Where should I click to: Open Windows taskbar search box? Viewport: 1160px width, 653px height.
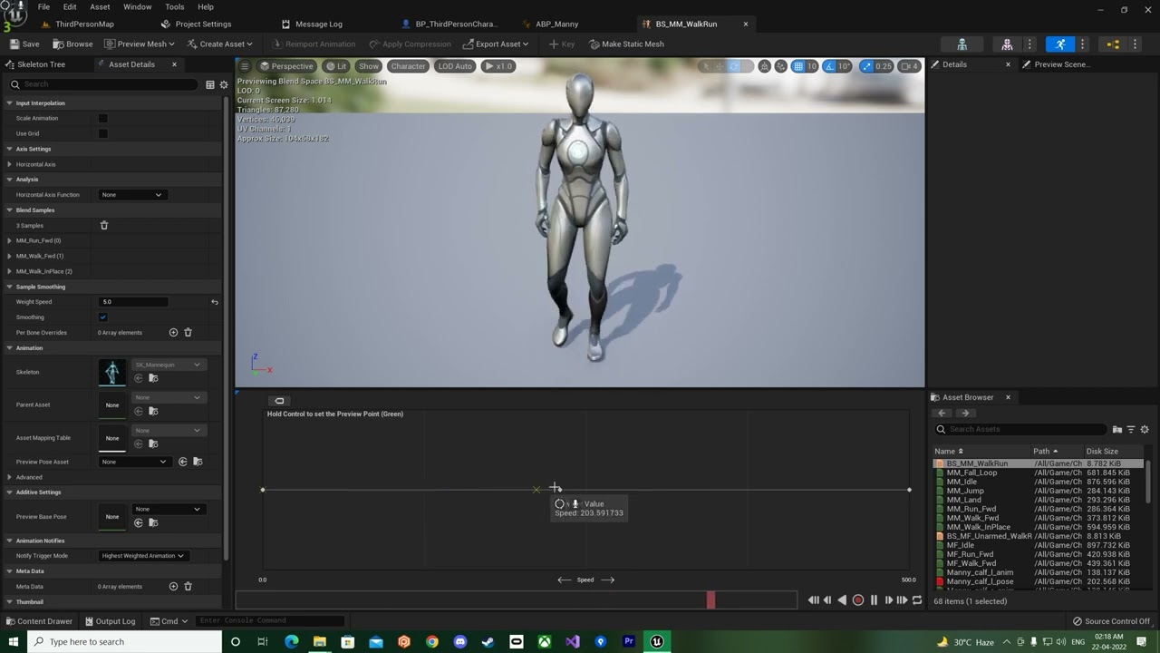[124, 641]
